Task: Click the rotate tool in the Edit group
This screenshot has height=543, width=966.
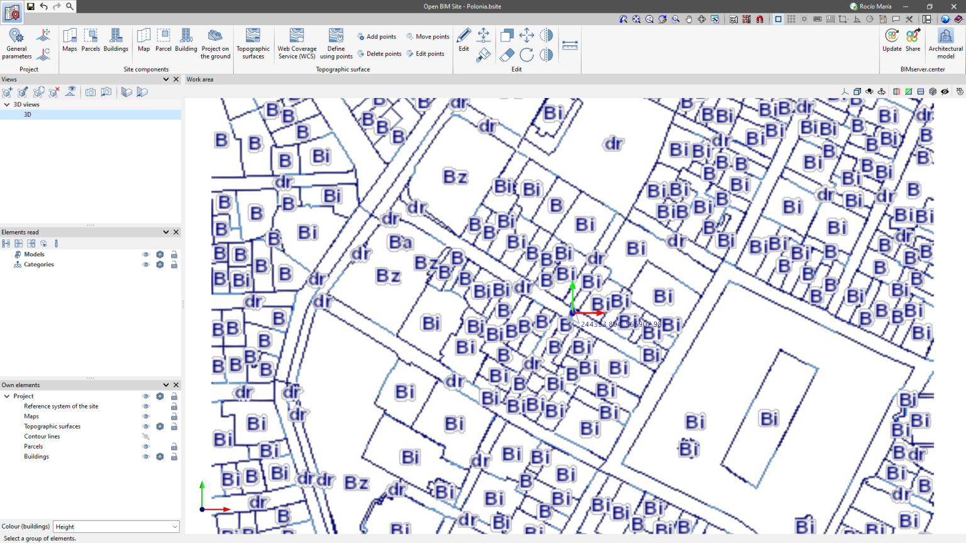Action: 526,55
